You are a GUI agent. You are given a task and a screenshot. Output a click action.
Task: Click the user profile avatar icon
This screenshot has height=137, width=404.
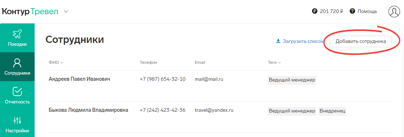pyautogui.click(x=394, y=11)
